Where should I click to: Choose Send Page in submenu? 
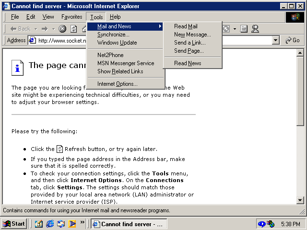click(x=193, y=51)
